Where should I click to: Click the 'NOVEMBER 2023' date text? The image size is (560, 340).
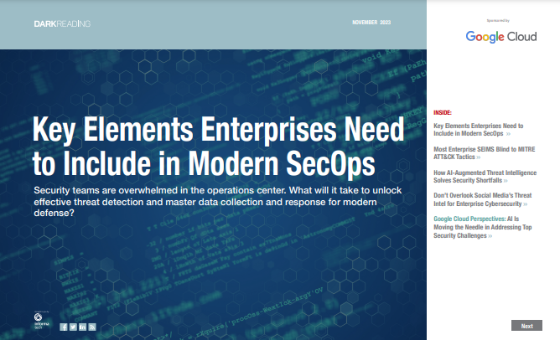[x=371, y=23]
